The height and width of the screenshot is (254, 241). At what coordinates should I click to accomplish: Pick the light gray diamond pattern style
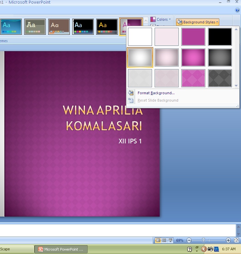click(x=140, y=78)
